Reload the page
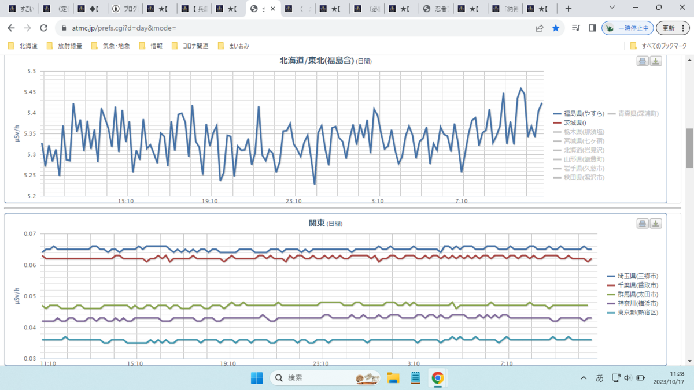Viewport: 694px width, 390px height. (44, 28)
